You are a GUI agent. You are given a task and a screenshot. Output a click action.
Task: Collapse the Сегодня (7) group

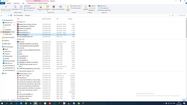[16, 22]
